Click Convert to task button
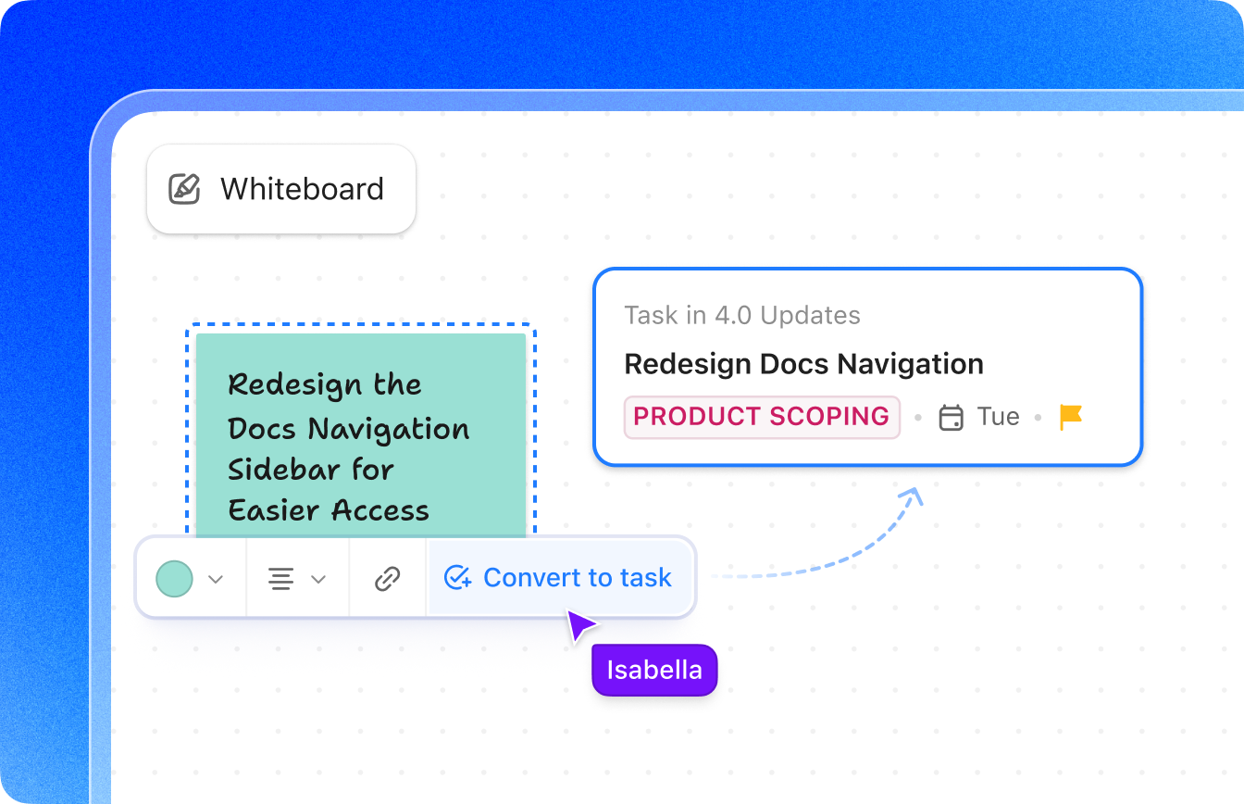The image size is (1244, 804). coord(560,578)
